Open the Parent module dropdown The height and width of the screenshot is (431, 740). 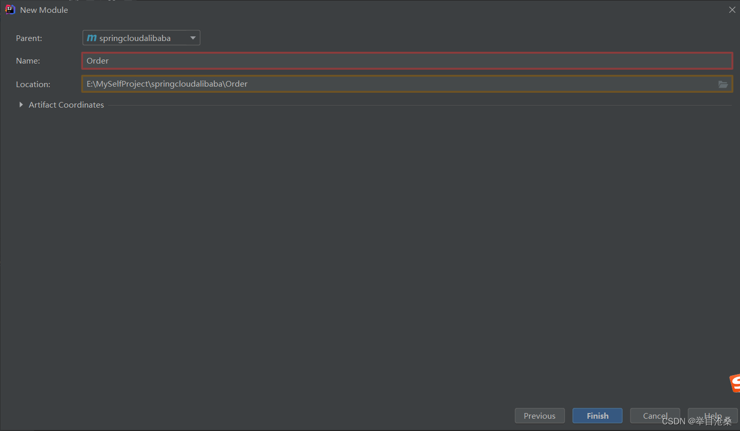[141, 38]
